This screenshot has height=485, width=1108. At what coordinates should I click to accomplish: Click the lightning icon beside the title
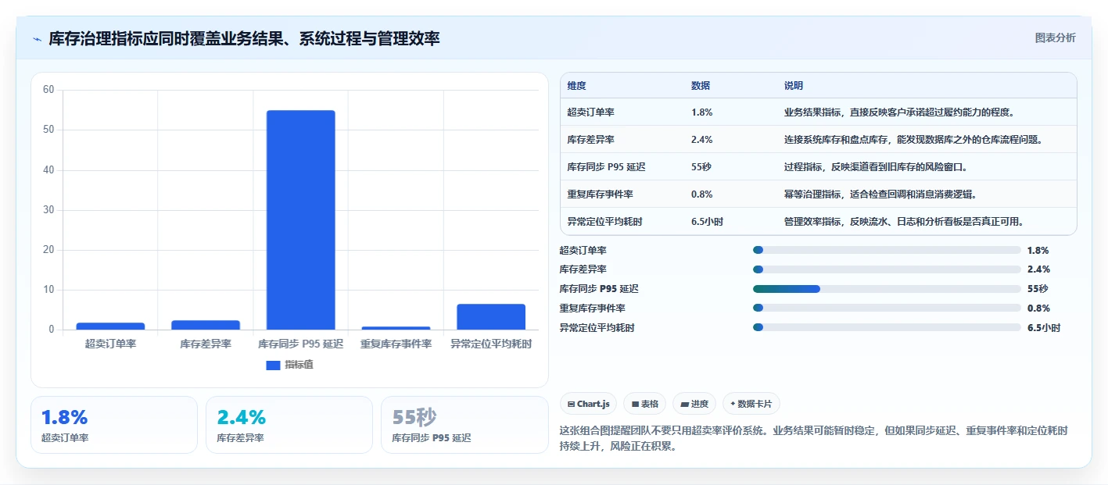point(38,38)
